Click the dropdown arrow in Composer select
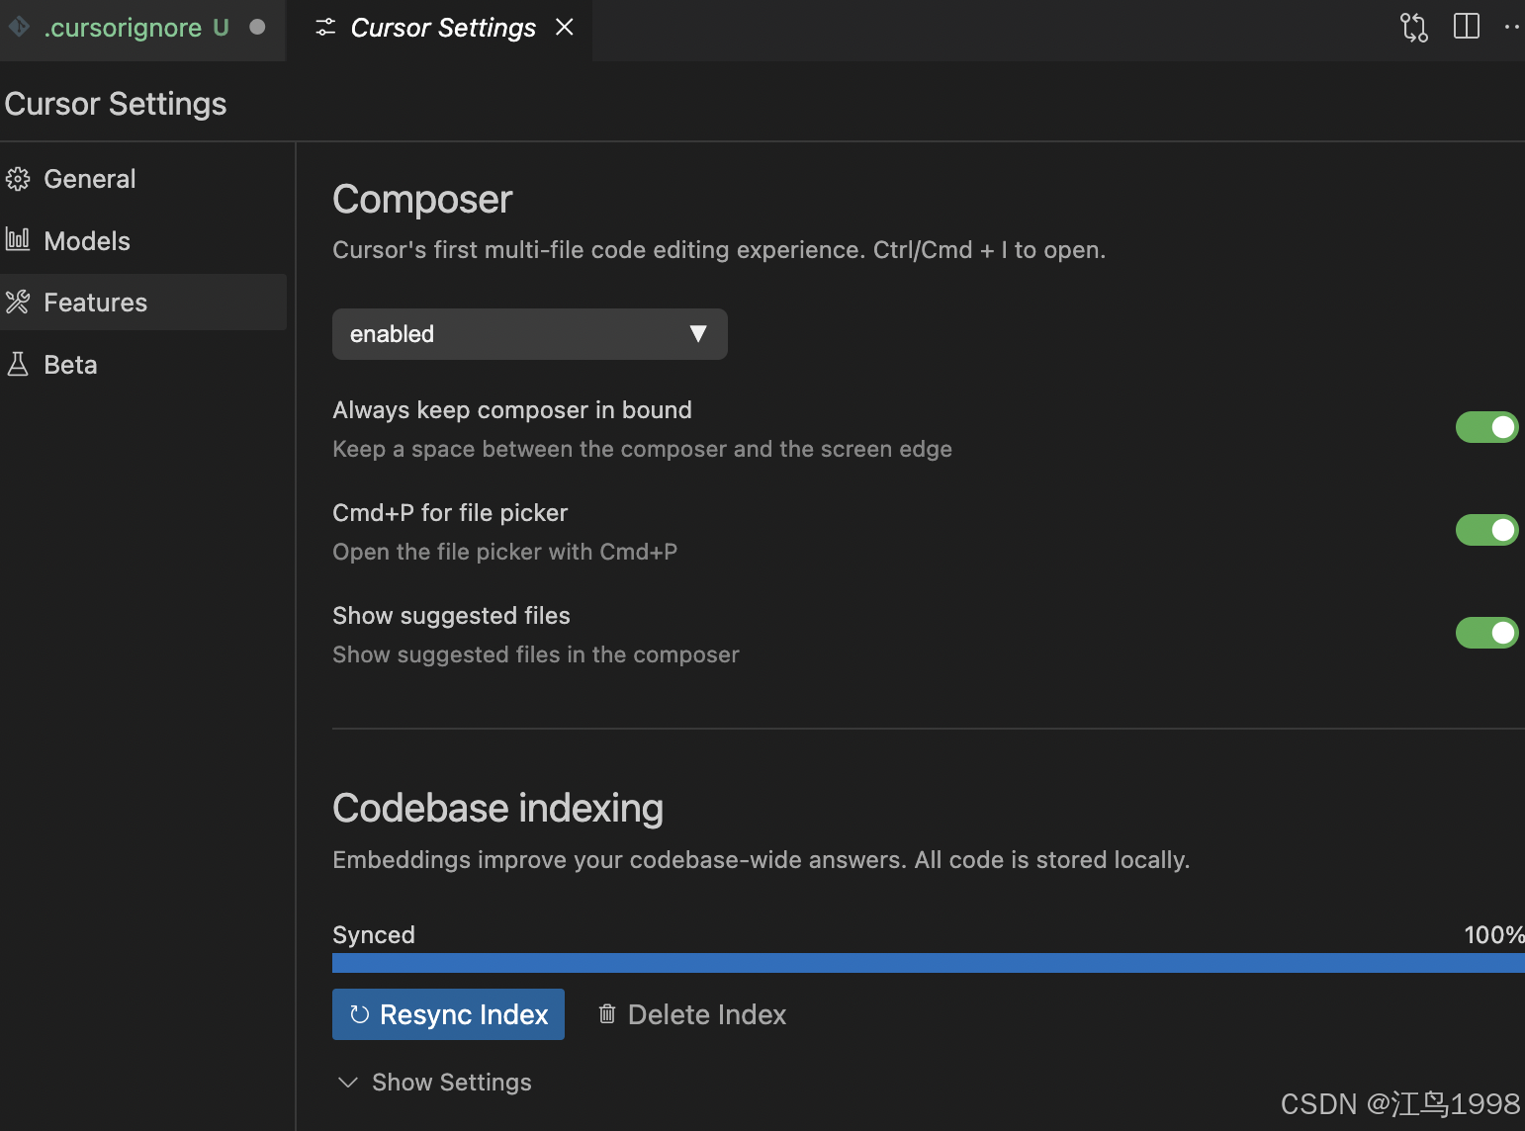1525x1131 pixels. click(698, 334)
